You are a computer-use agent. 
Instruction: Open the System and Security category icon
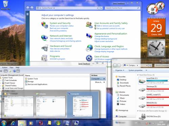45,25
